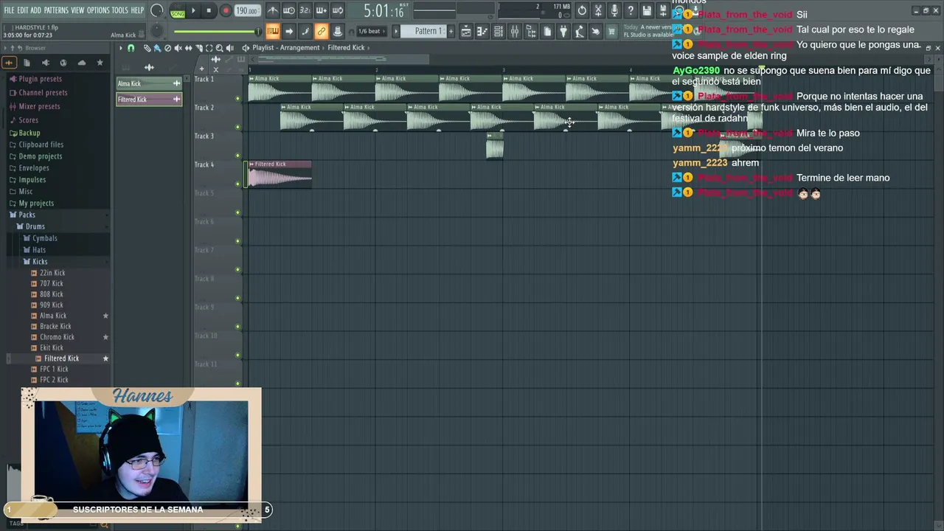This screenshot has height=531, width=944.
Task: Click the Filtered Kick clip on Track 4
Action: (x=280, y=174)
